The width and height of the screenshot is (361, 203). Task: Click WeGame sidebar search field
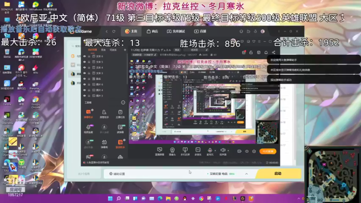tap(76, 46)
